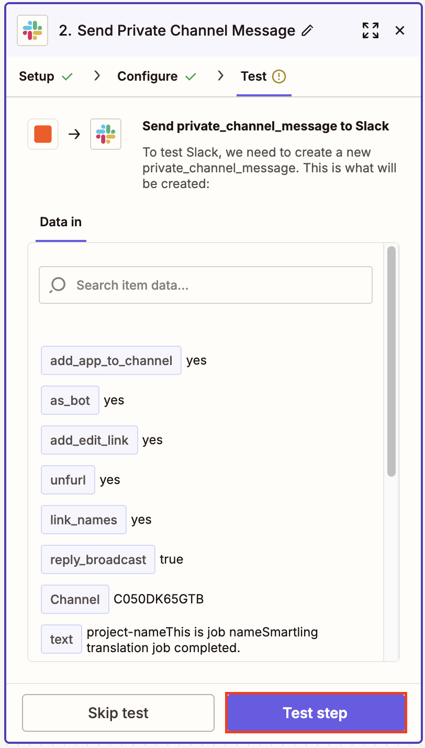Click the Channel field label
Viewport: 425px width, 748px height.
(x=75, y=599)
